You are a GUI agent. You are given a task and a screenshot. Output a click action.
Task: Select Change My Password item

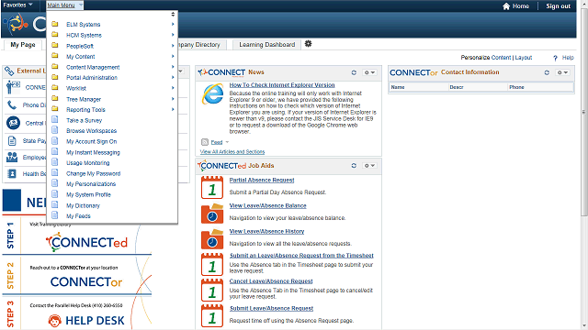[x=94, y=173]
